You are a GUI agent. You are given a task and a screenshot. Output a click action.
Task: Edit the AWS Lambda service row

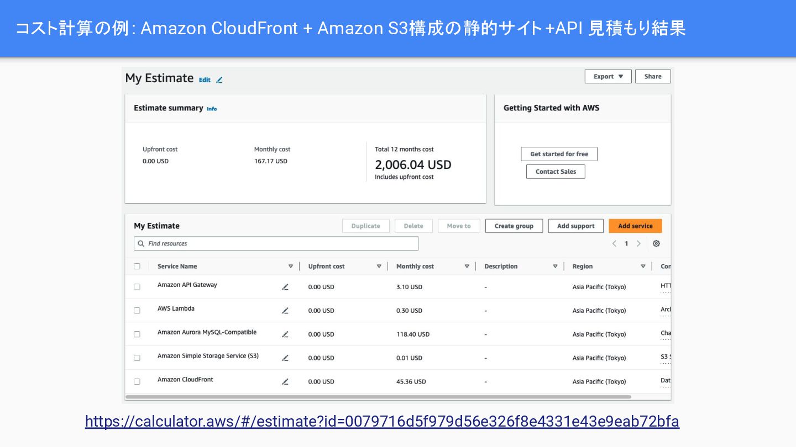tap(285, 311)
